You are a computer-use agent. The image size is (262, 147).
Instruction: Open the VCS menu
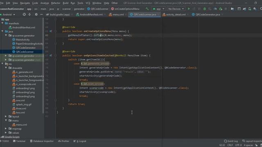pos(88,3)
